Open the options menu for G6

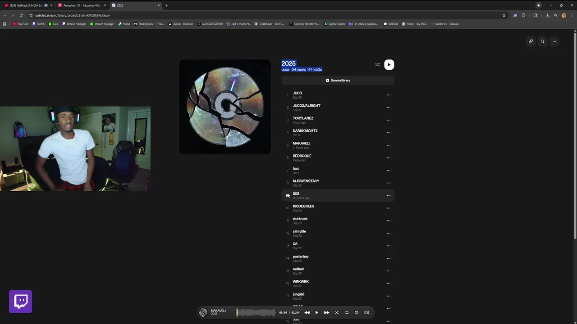point(389,246)
